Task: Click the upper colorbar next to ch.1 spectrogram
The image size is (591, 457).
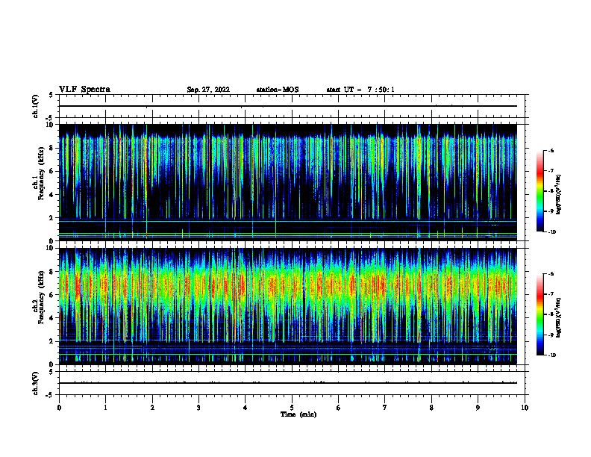Action: pos(540,191)
